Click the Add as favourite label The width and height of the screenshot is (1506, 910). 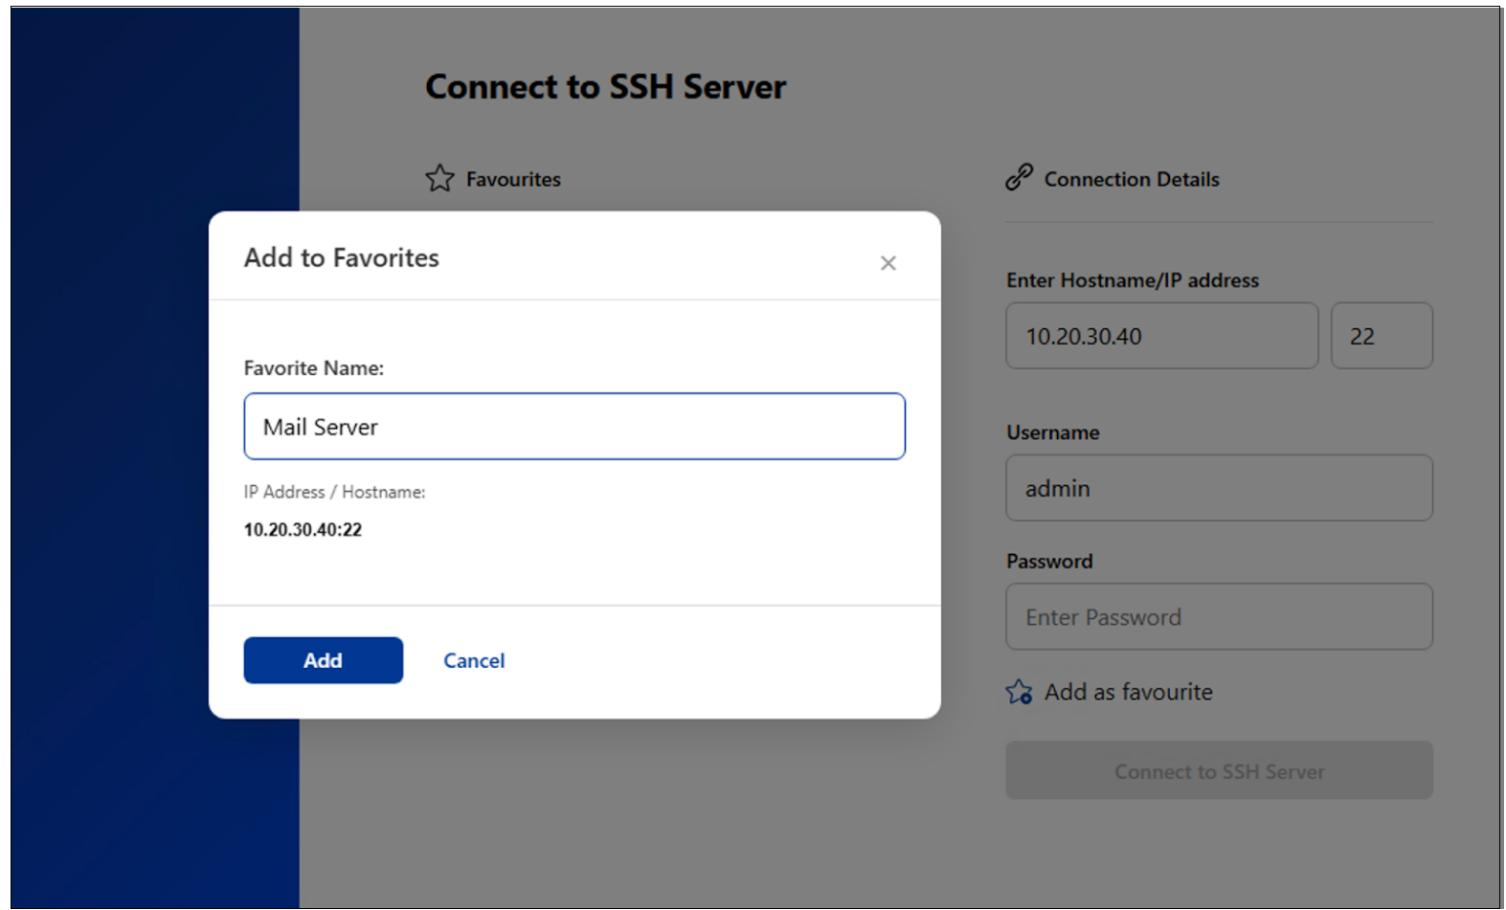[1128, 692]
